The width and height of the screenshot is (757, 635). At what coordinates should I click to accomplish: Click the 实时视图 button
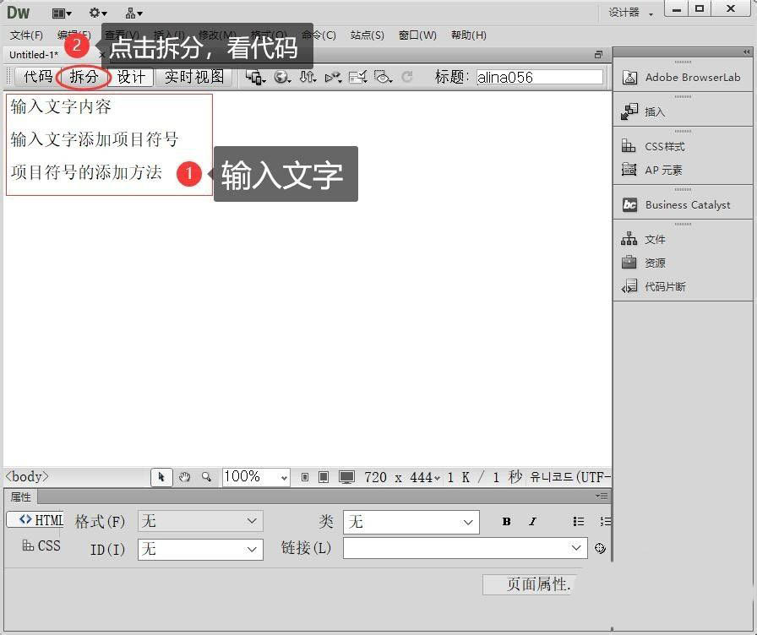point(193,77)
